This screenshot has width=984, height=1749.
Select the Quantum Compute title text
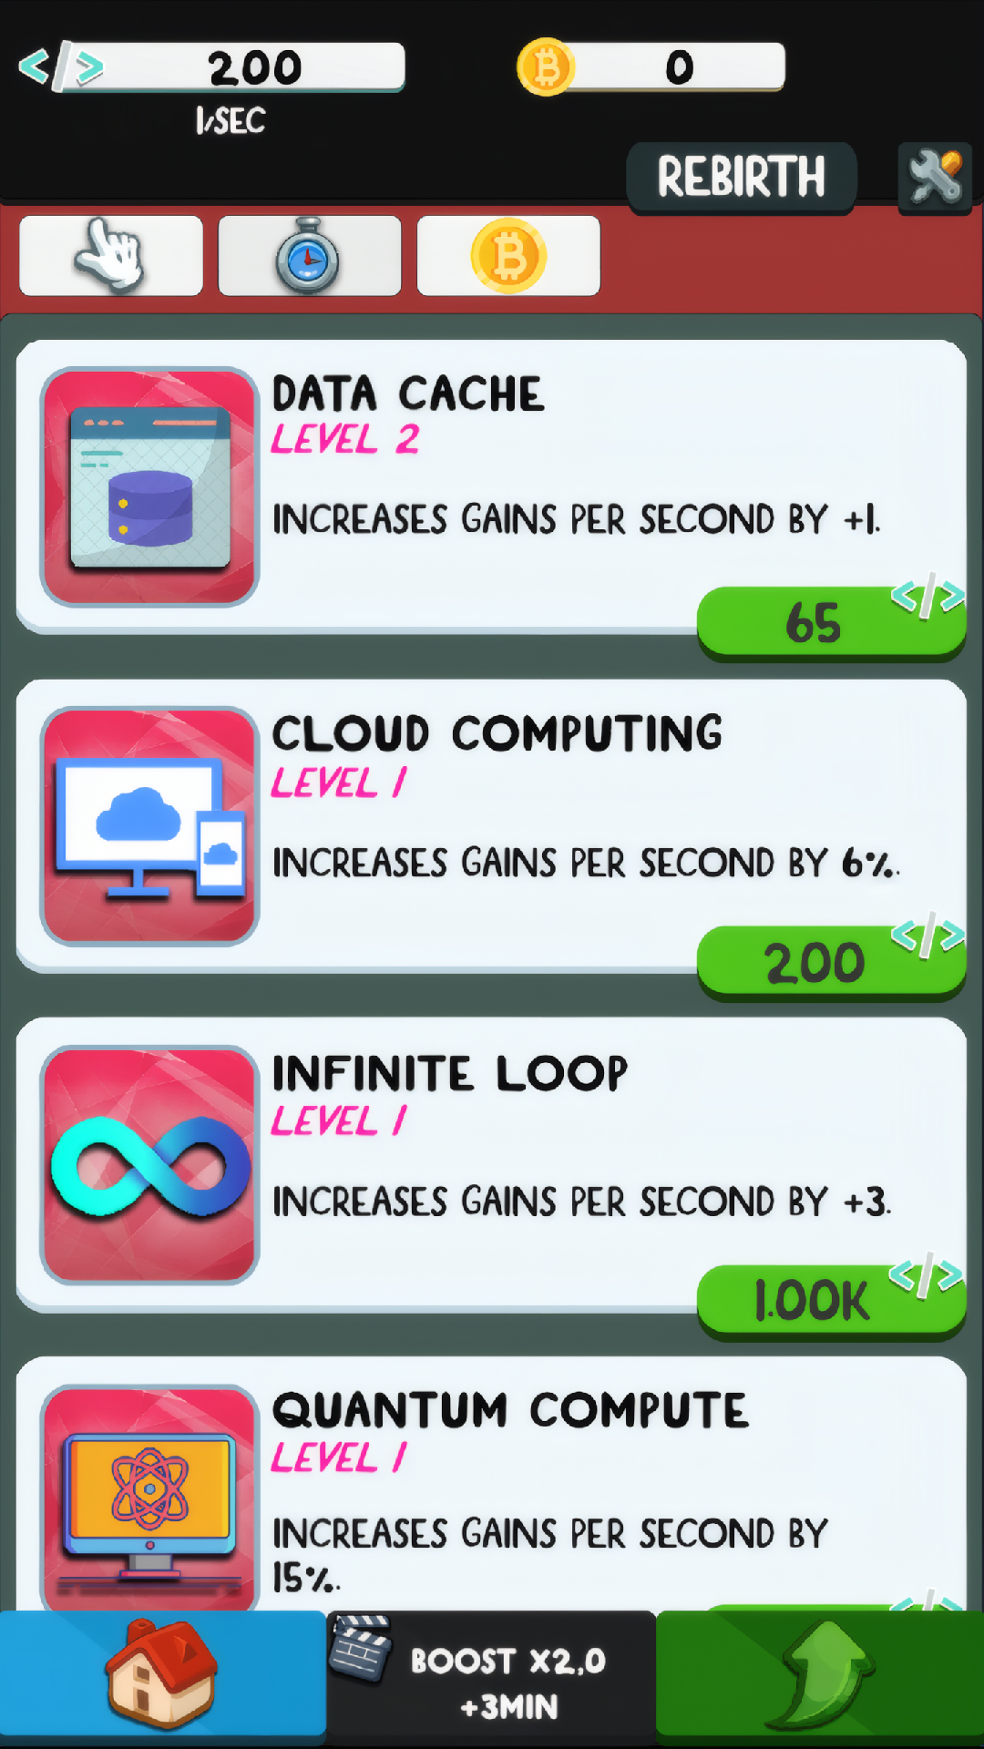510,1411
